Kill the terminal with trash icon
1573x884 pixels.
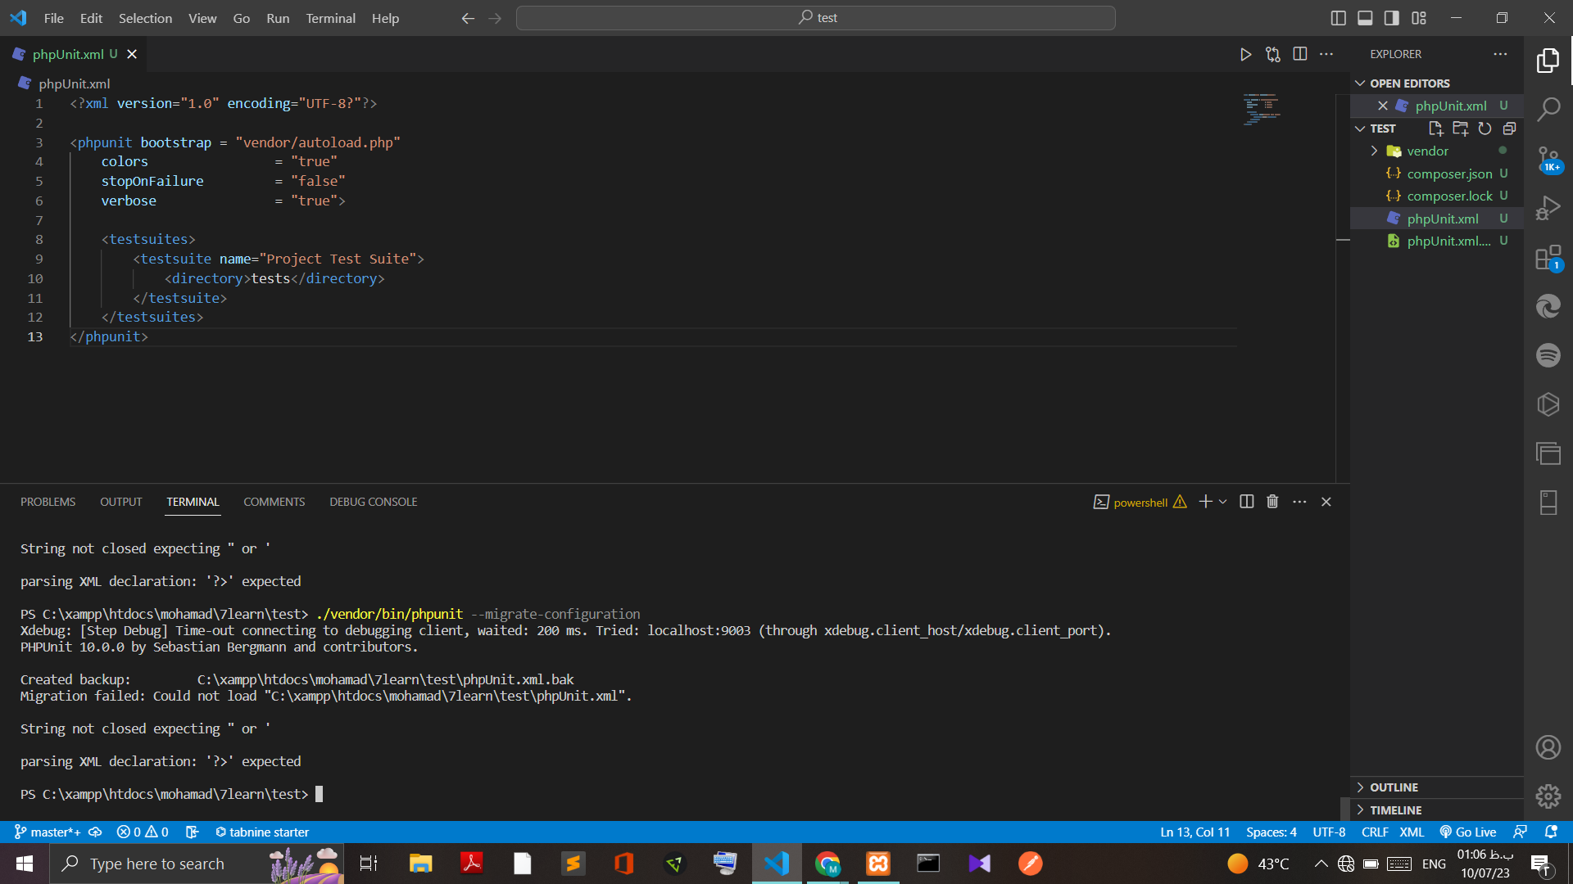point(1272,502)
